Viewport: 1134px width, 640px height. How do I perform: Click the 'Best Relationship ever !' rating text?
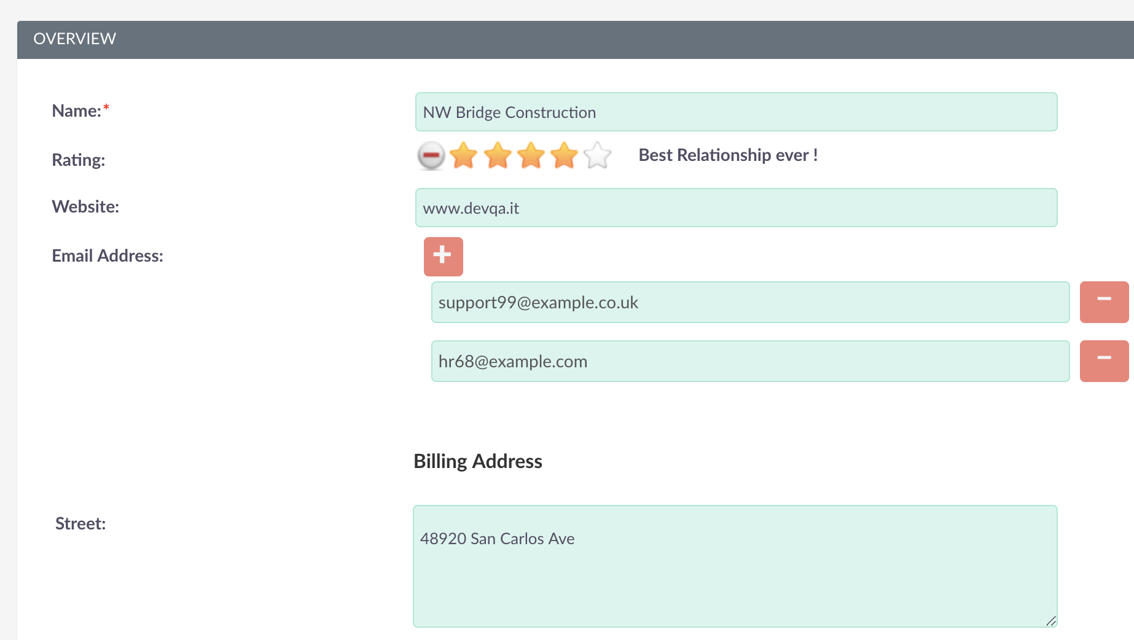[728, 155]
